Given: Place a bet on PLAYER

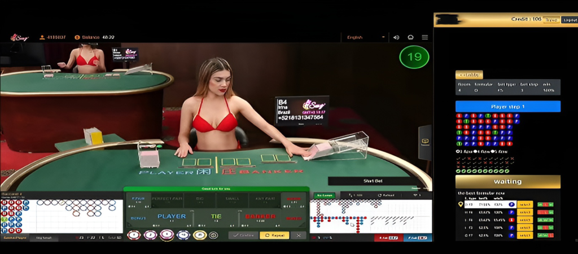Looking at the screenshot, I should [171, 216].
